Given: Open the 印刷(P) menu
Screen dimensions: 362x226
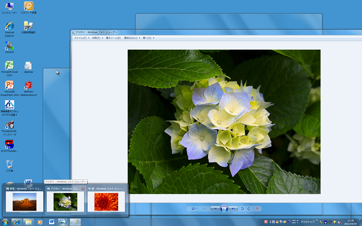Looking at the screenshot, I should (98, 38).
